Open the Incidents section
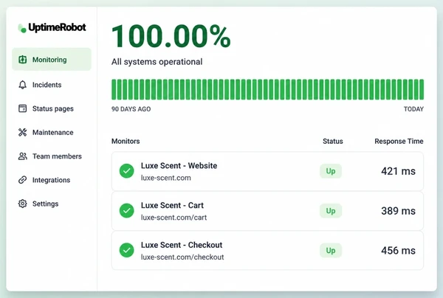 [47, 85]
